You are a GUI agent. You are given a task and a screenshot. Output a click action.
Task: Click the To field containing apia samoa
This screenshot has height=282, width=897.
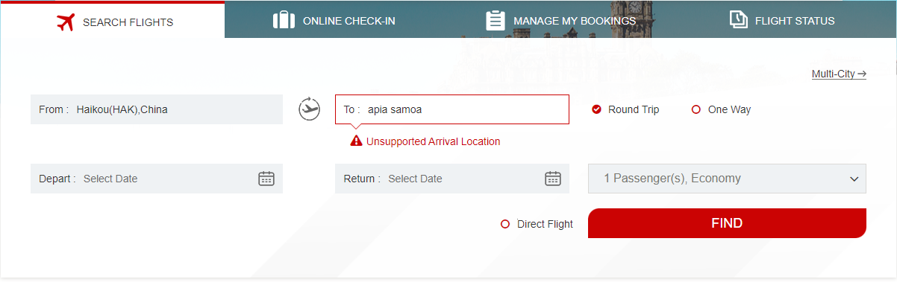pyautogui.click(x=452, y=109)
